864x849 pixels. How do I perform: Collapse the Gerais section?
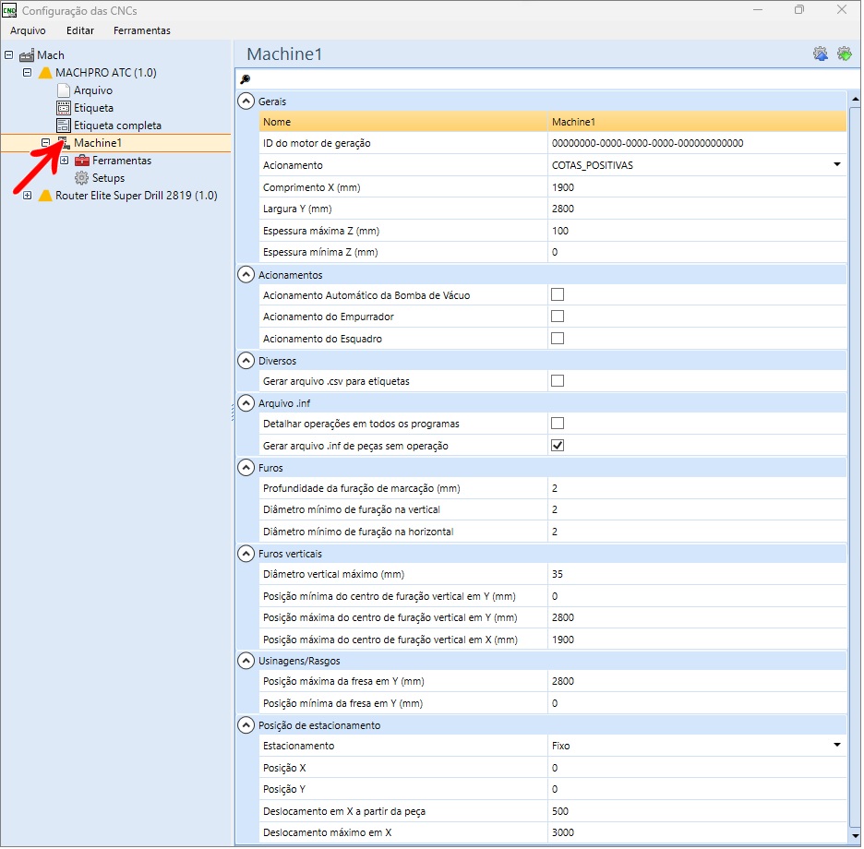tap(246, 102)
